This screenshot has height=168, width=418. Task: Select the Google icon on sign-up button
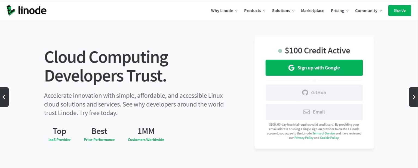[x=291, y=68]
